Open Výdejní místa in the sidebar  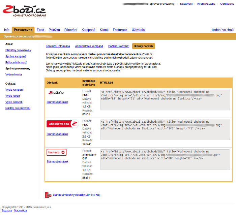(13, 74)
